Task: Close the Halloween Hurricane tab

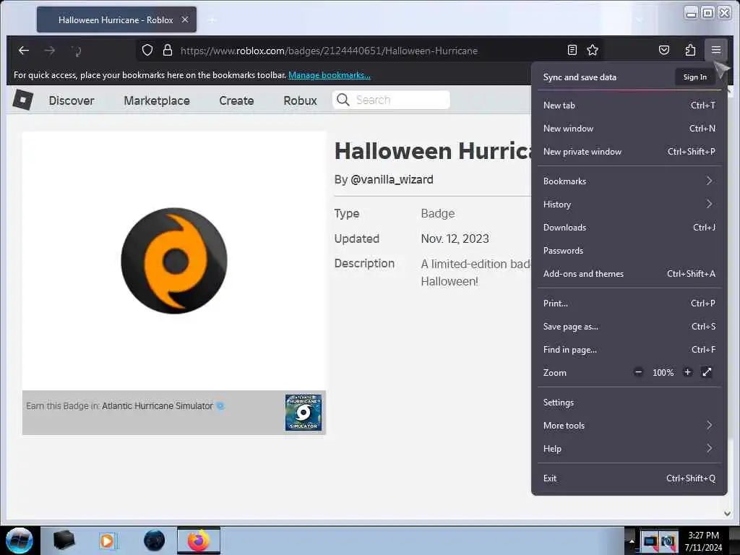Action: coord(185,20)
